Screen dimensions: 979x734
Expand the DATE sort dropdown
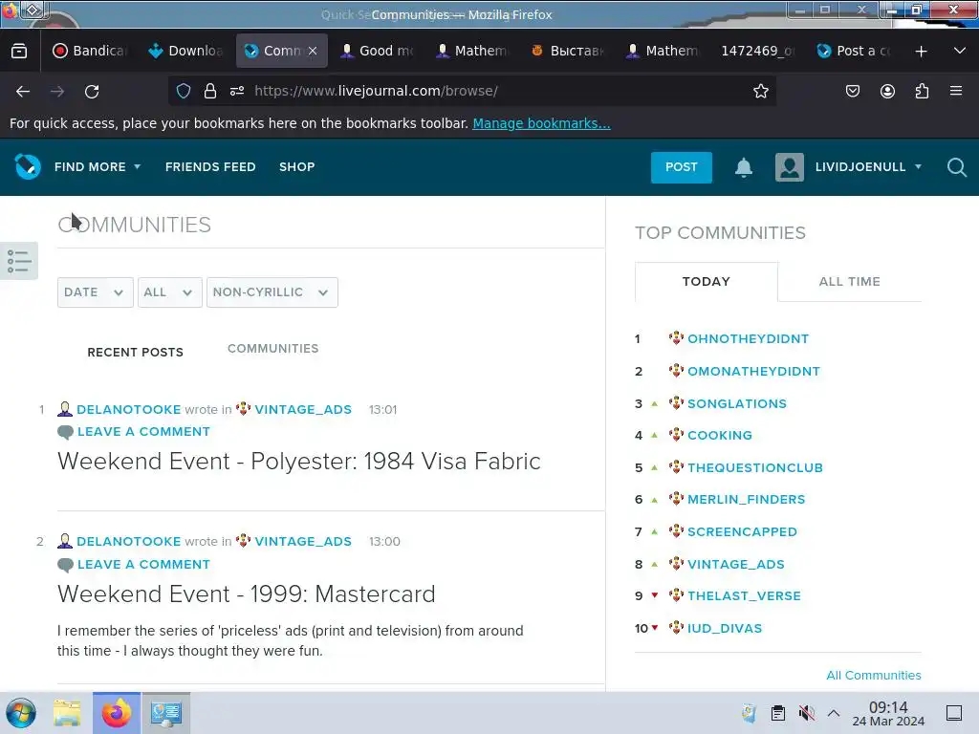(x=96, y=292)
